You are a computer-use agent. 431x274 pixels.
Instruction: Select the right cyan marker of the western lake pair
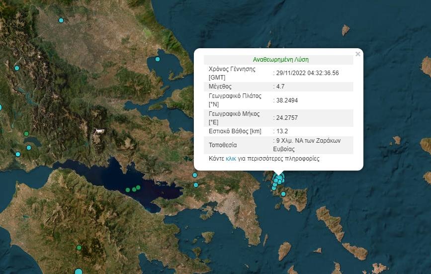point(28,148)
